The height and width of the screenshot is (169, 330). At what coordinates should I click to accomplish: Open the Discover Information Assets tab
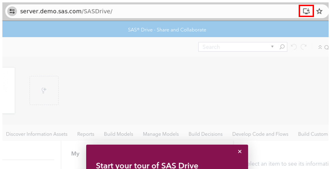[37, 134]
